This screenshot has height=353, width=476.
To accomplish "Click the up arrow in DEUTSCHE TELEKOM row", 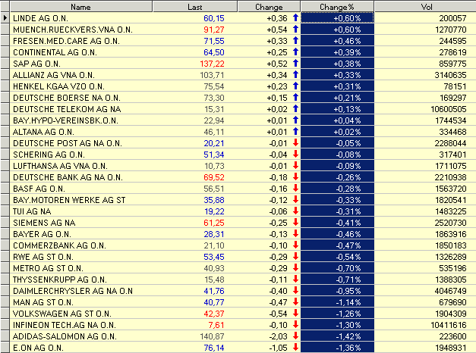I will (295, 109).
